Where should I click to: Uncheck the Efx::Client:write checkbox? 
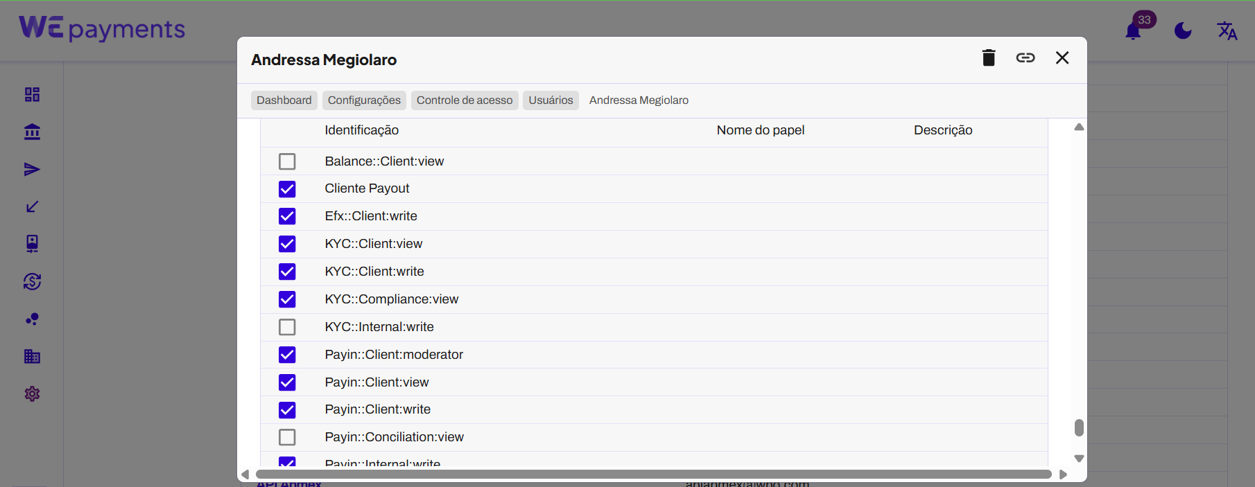[x=287, y=216]
